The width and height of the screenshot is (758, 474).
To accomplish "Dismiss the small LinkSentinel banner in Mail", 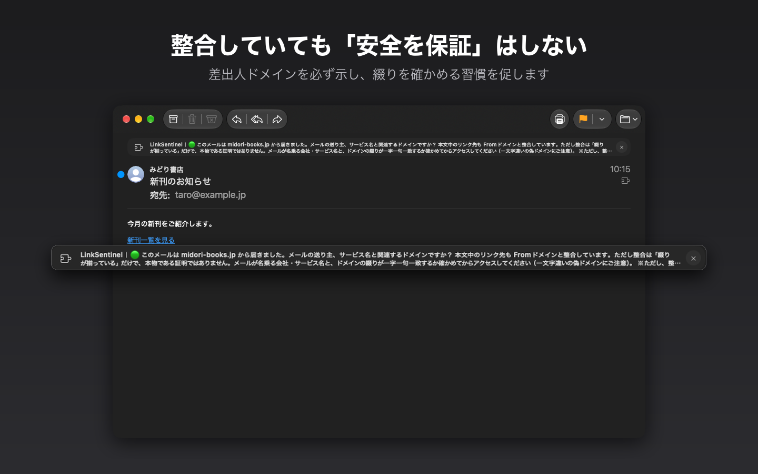I will pyautogui.click(x=622, y=147).
